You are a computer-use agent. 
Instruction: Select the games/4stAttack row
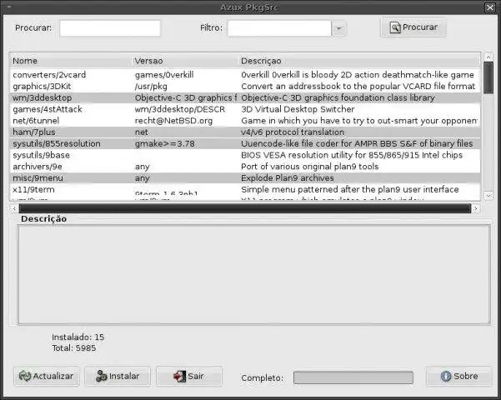[x=245, y=109]
